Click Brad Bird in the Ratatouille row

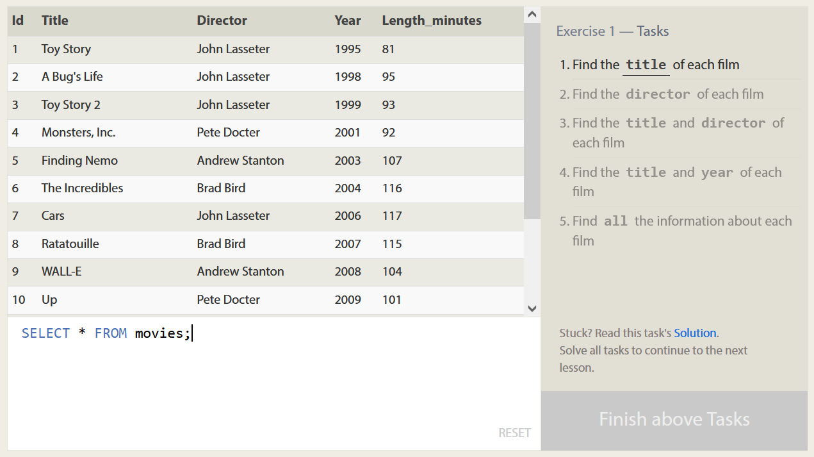click(221, 244)
